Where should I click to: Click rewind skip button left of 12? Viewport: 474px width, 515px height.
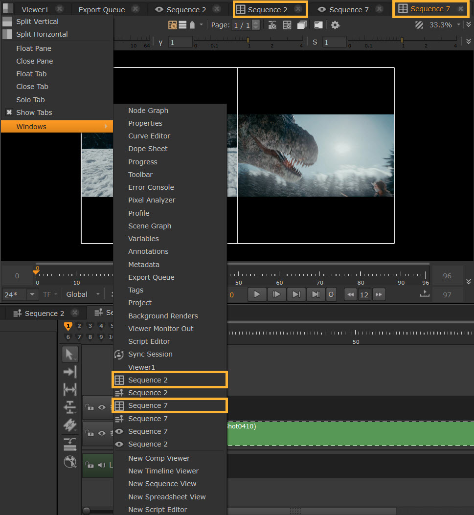pos(351,294)
